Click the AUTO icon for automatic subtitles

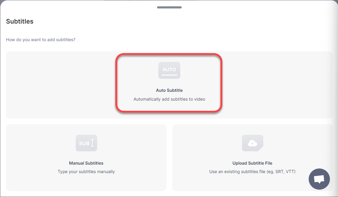click(x=169, y=70)
